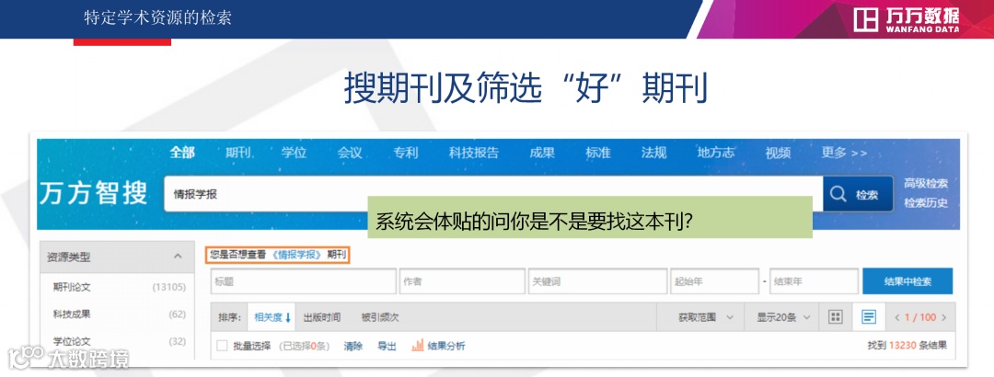The width and height of the screenshot is (994, 377).
Task: Switch to the 专利 tab
Action: pyautogui.click(x=406, y=153)
